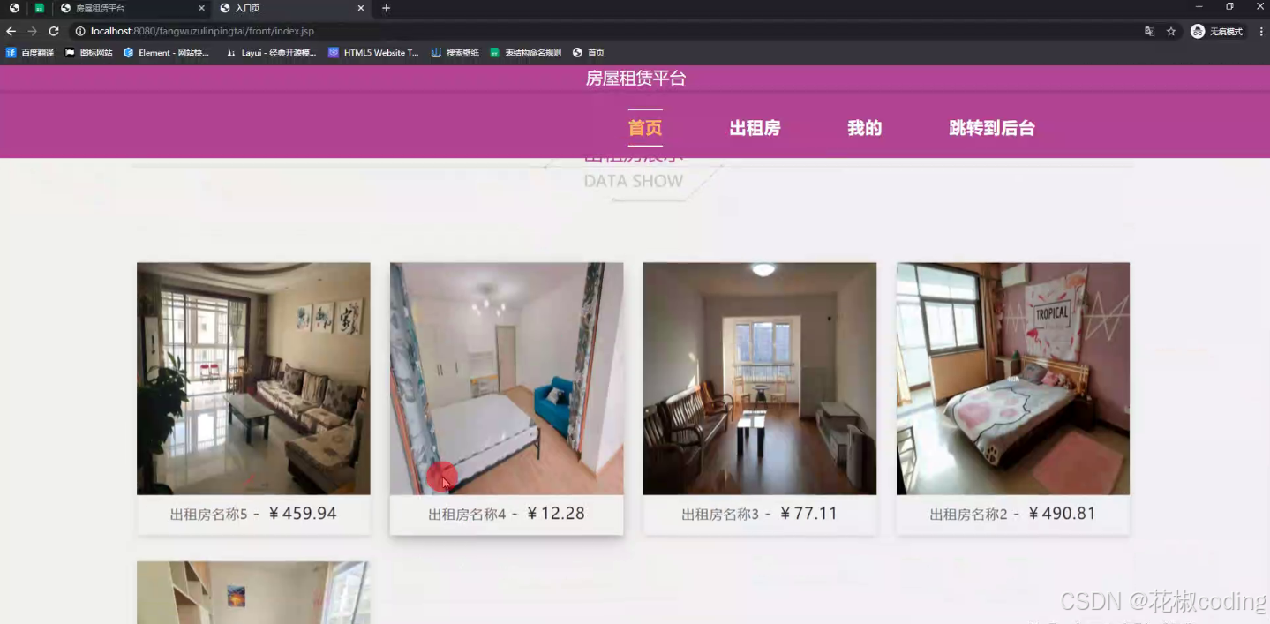This screenshot has width=1270, height=624.
Task: Open a new browser tab
Action: click(x=386, y=8)
